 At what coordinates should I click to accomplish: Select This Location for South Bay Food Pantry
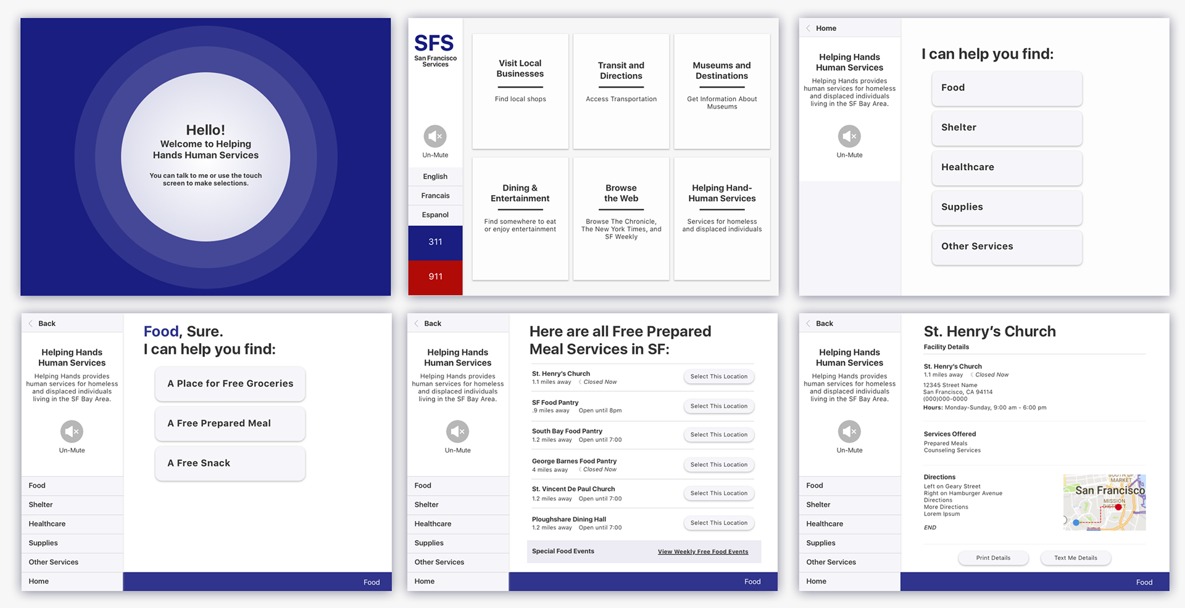(718, 435)
